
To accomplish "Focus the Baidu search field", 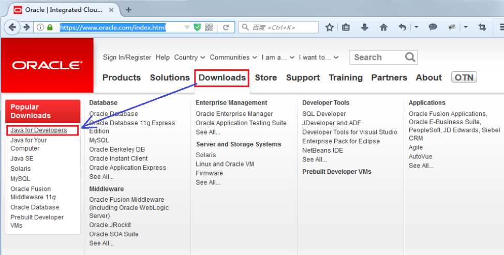I will click(278, 27).
